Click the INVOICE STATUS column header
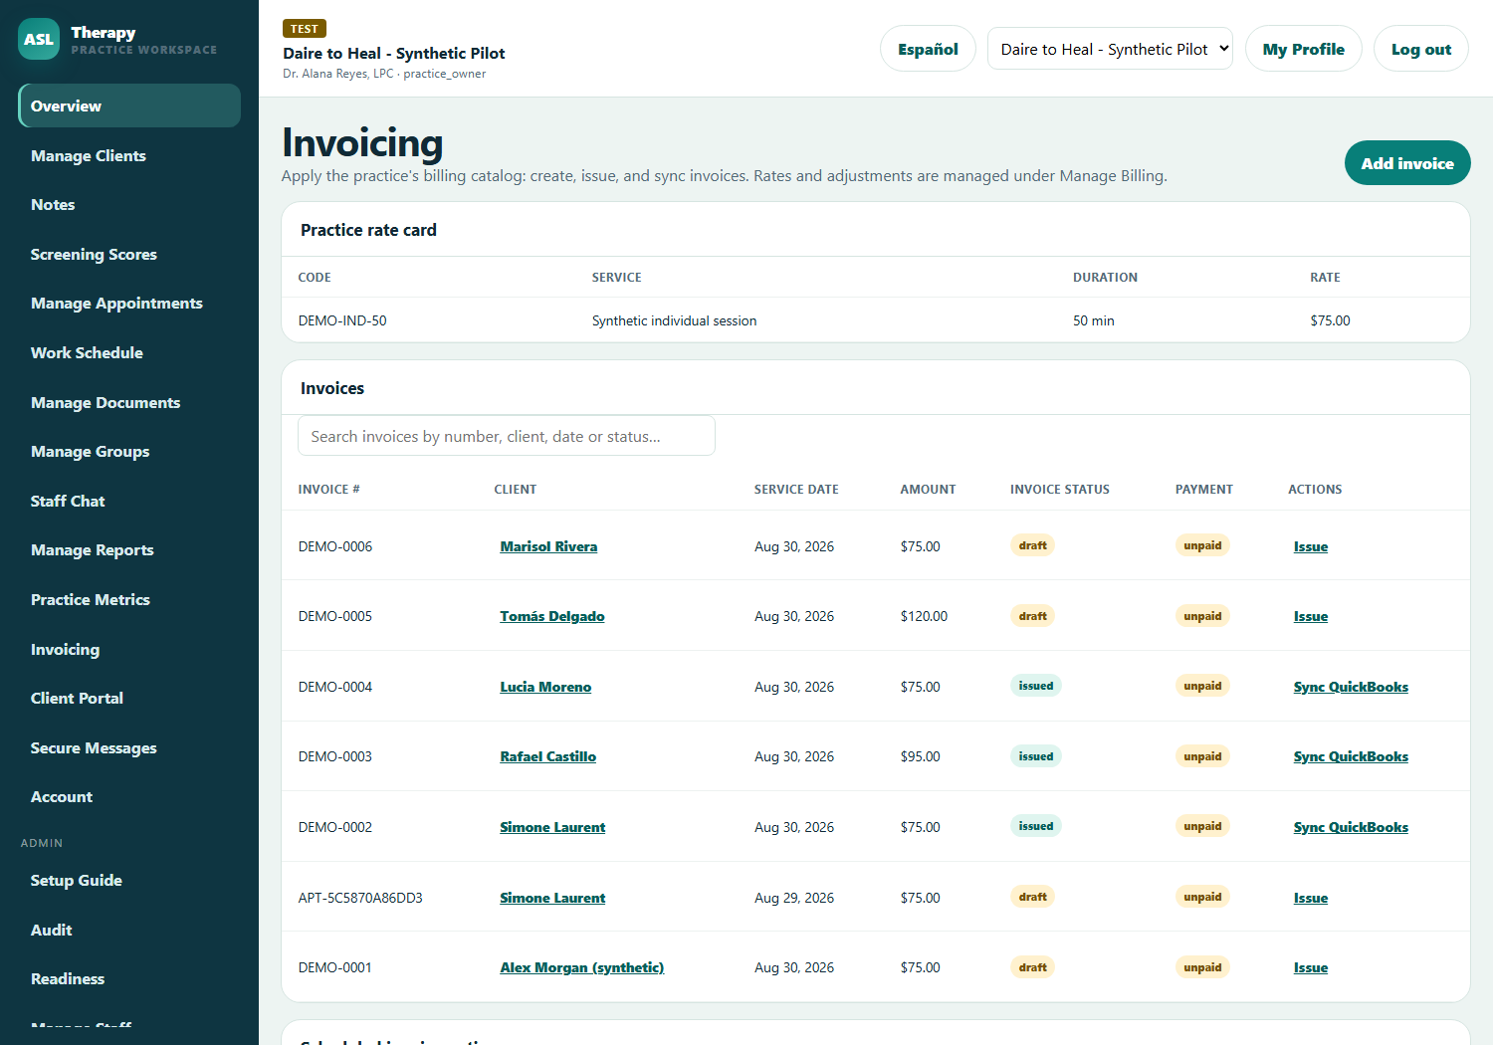 point(1059,489)
